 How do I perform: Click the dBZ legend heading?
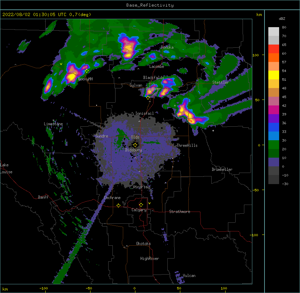point(282,19)
